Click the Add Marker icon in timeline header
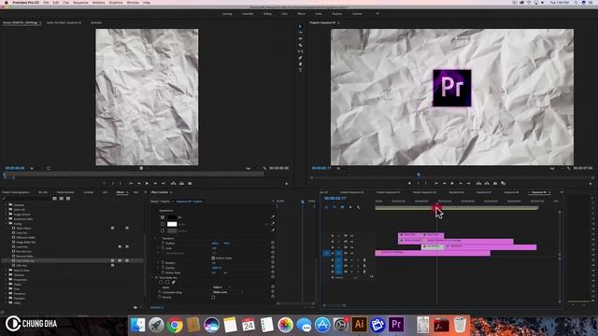Screen dimensions: 598x336 point(350,207)
